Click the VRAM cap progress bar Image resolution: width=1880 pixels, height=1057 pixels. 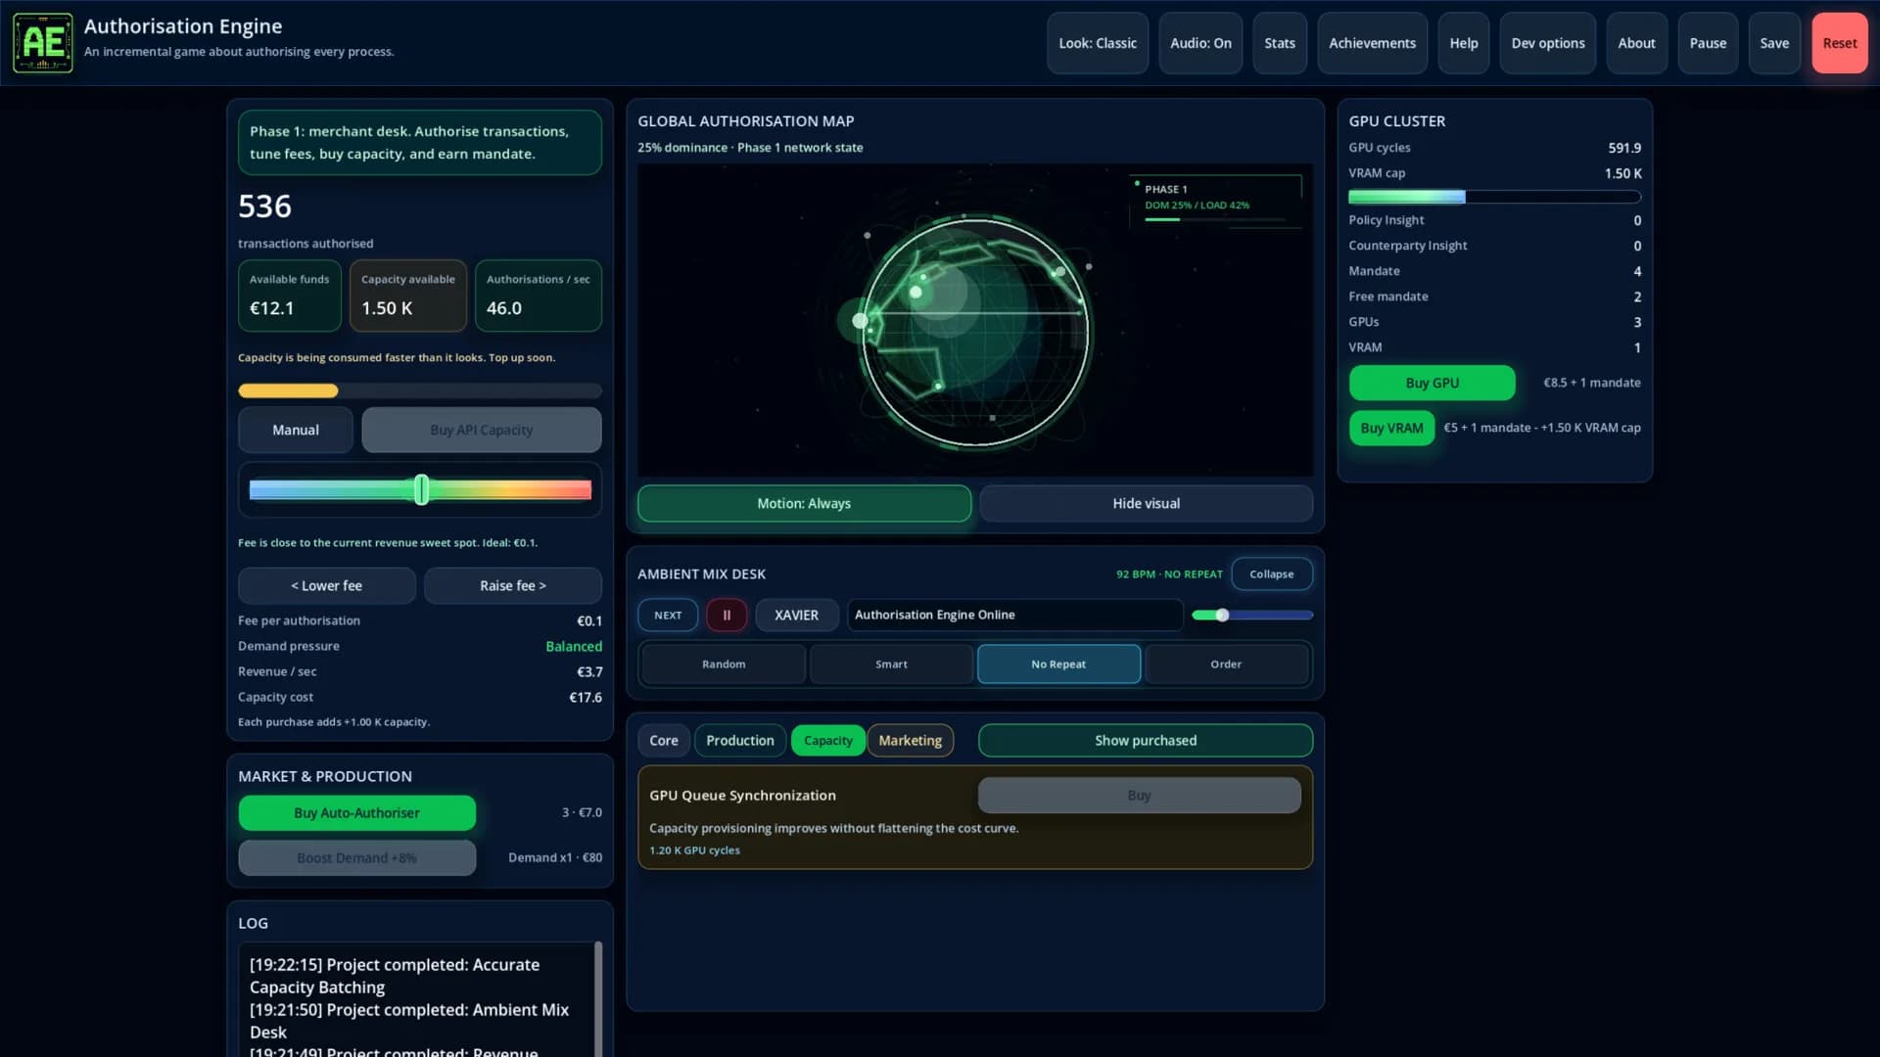pos(1494,197)
